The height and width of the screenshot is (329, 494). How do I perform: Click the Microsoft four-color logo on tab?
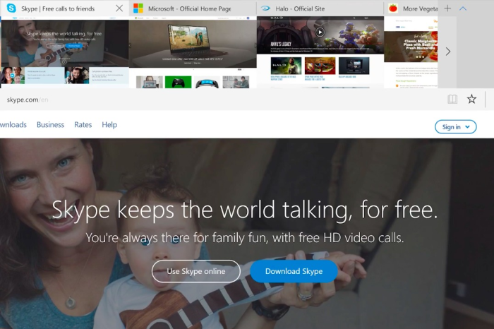pos(138,8)
